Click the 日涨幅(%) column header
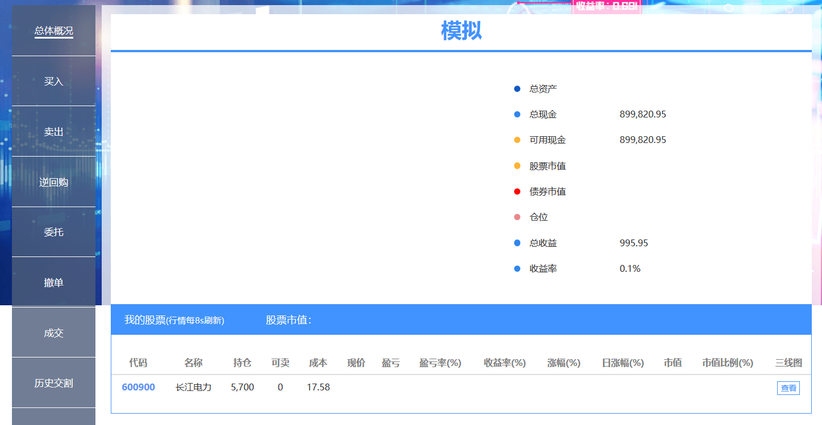 point(623,363)
